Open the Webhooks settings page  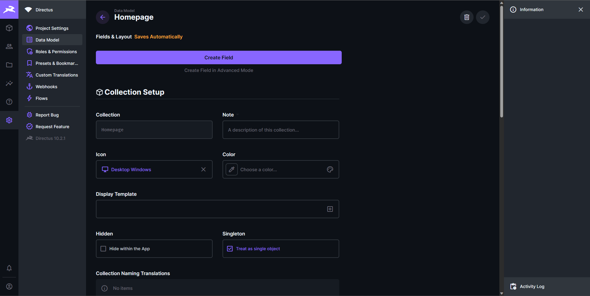pyautogui.click(x=46, y=86)
